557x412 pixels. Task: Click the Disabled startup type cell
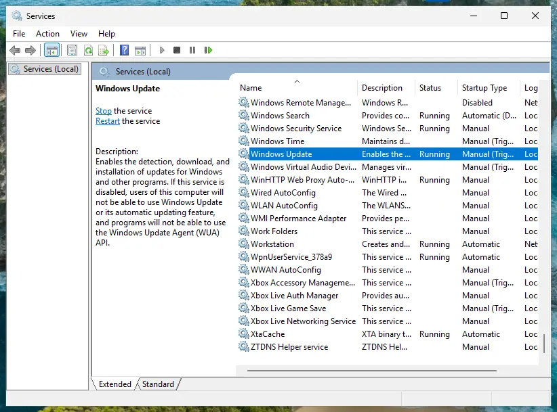[x=477, y=102]
